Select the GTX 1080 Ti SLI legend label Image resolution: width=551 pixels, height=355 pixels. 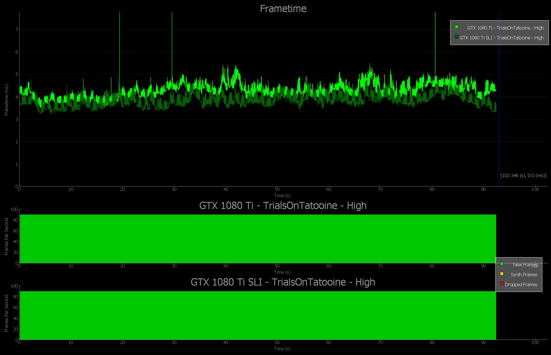tap(501, 38)
